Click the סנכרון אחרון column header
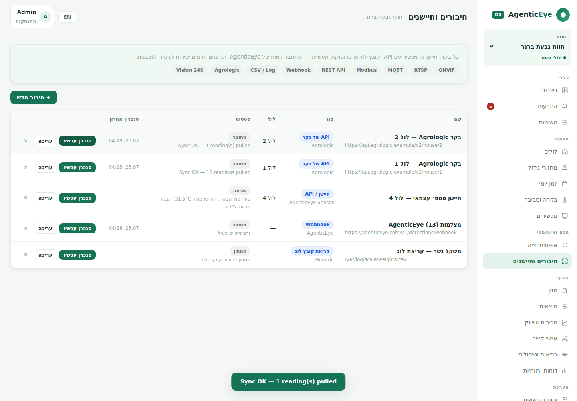The image size is (577, 401). point(124,119)
